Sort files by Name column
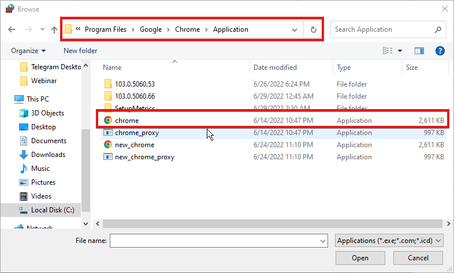The image size is (454, 273). tap(112, 68)
